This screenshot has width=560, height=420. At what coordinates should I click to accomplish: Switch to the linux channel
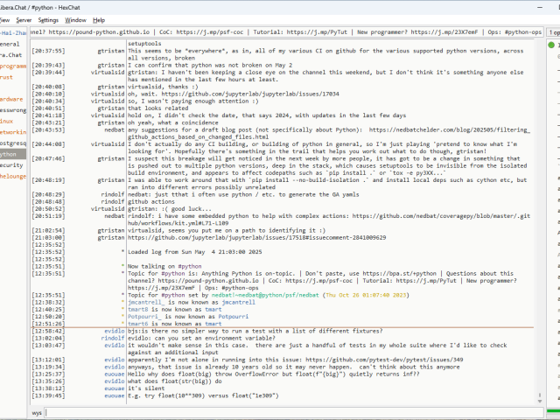7,121
